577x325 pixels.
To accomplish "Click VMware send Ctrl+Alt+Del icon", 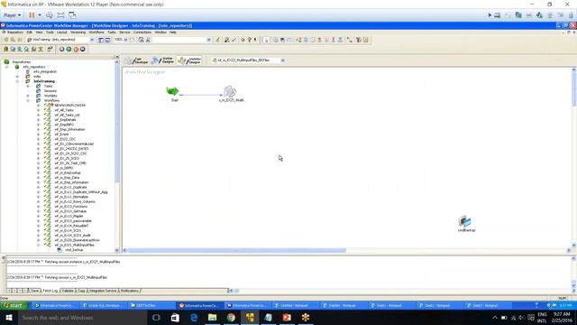I will click(50, 15).
